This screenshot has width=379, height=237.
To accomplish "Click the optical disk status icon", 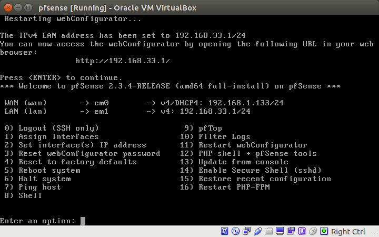I will (x=235, y=231).
